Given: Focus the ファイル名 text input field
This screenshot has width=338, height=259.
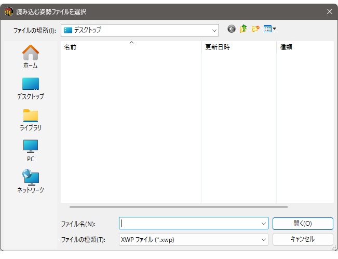Looking at the screenshot, I should click(x=190, y=224).
